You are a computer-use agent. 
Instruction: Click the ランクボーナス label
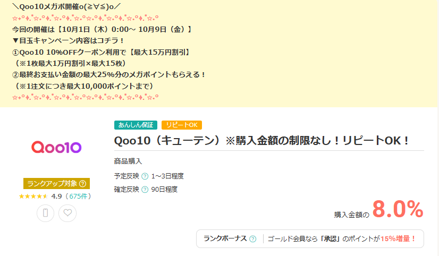225,238
